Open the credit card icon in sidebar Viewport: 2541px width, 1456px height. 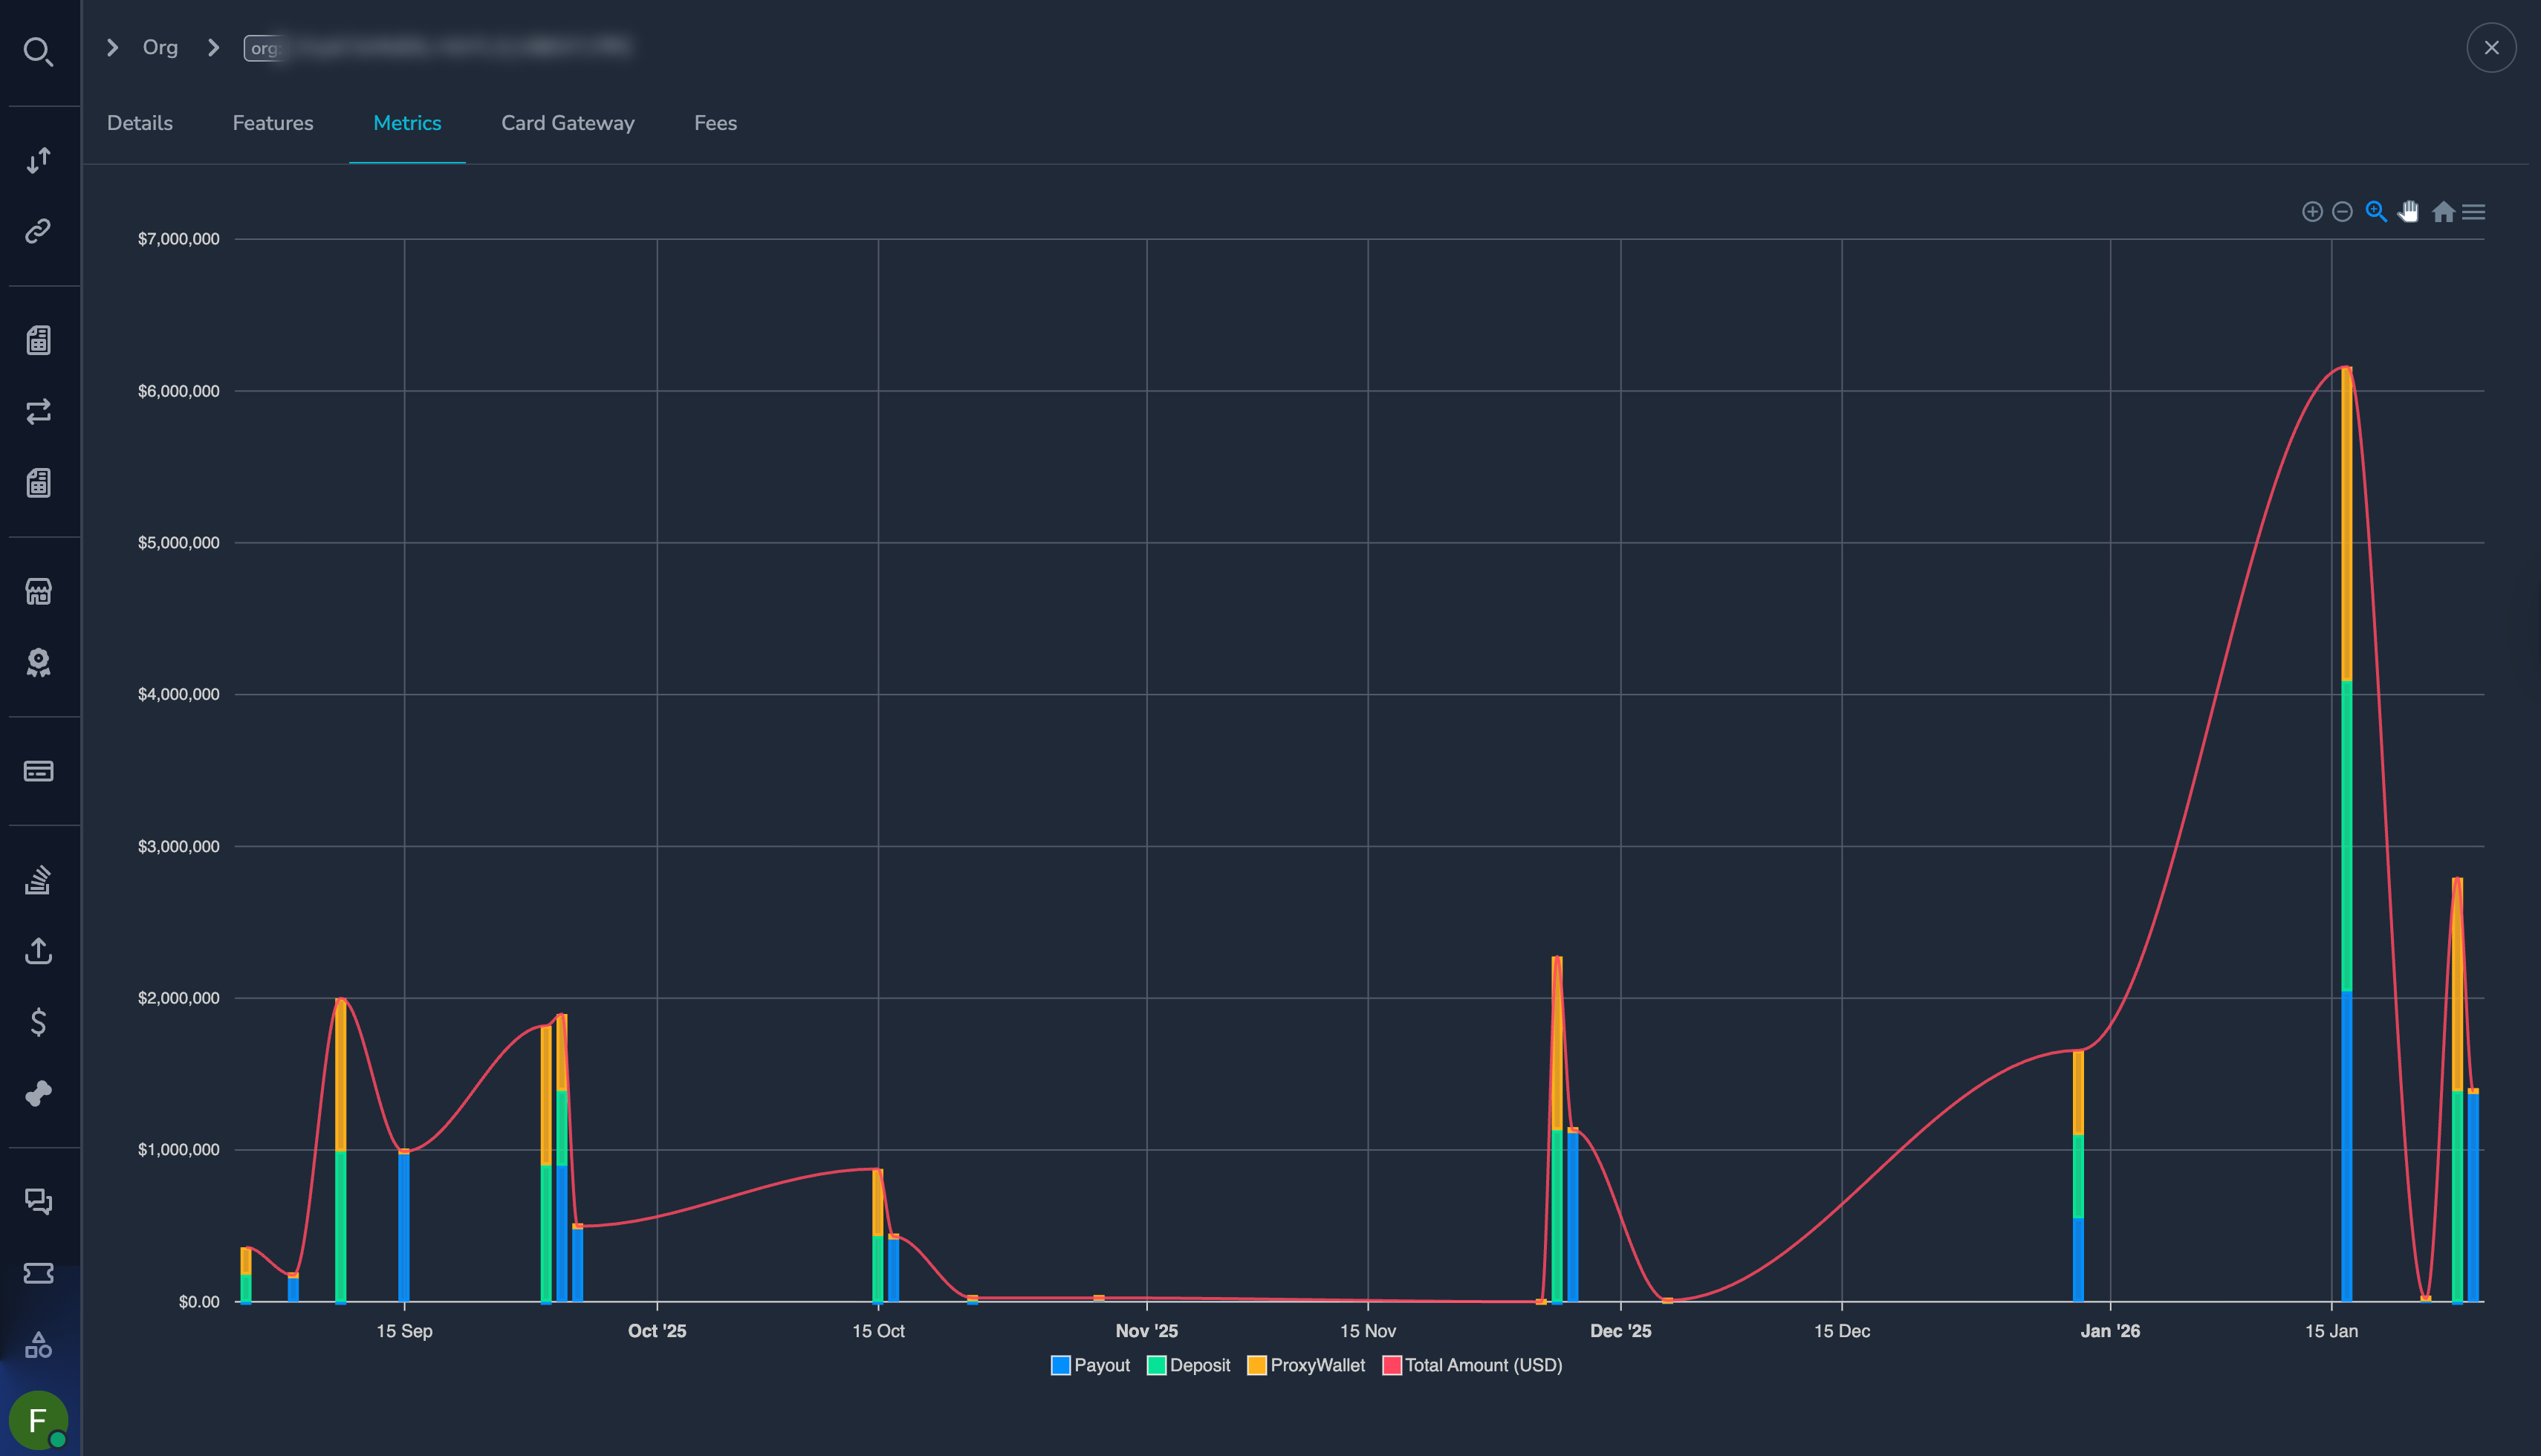[38, 771]
